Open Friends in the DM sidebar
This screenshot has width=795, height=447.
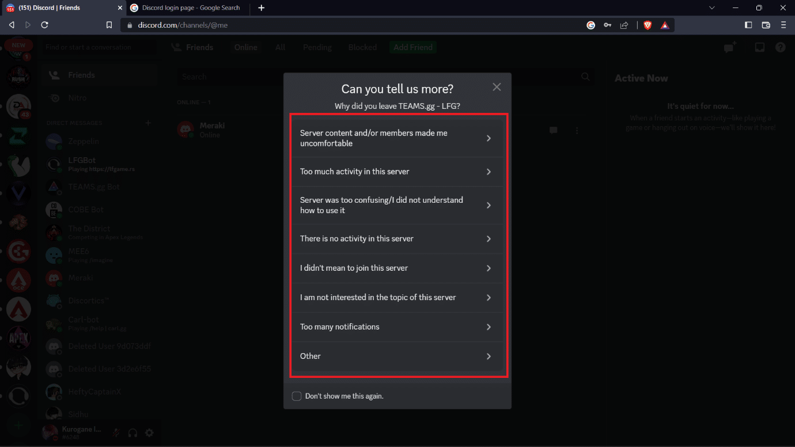coord(99,75)
